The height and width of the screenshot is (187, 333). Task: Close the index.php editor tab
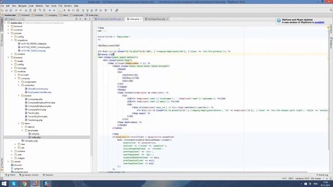tap(140, 19)
